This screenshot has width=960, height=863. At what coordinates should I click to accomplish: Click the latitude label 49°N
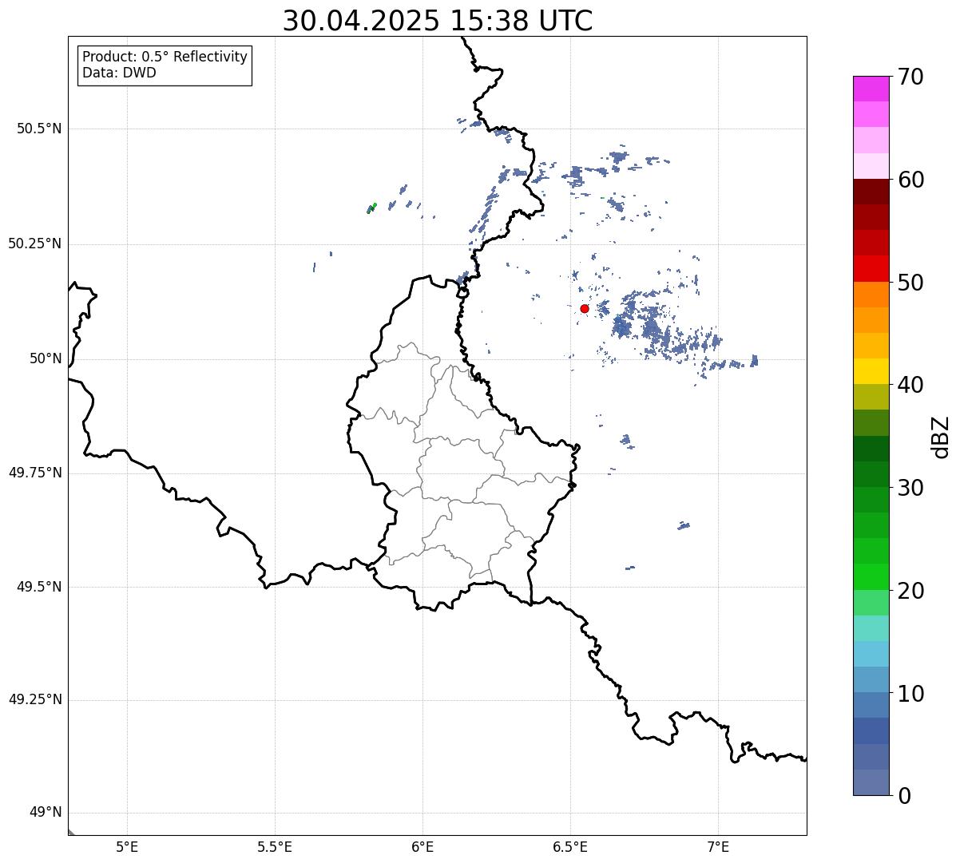[x=46, y=813]
